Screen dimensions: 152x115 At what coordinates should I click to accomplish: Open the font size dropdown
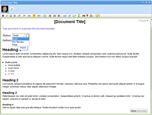19,16
